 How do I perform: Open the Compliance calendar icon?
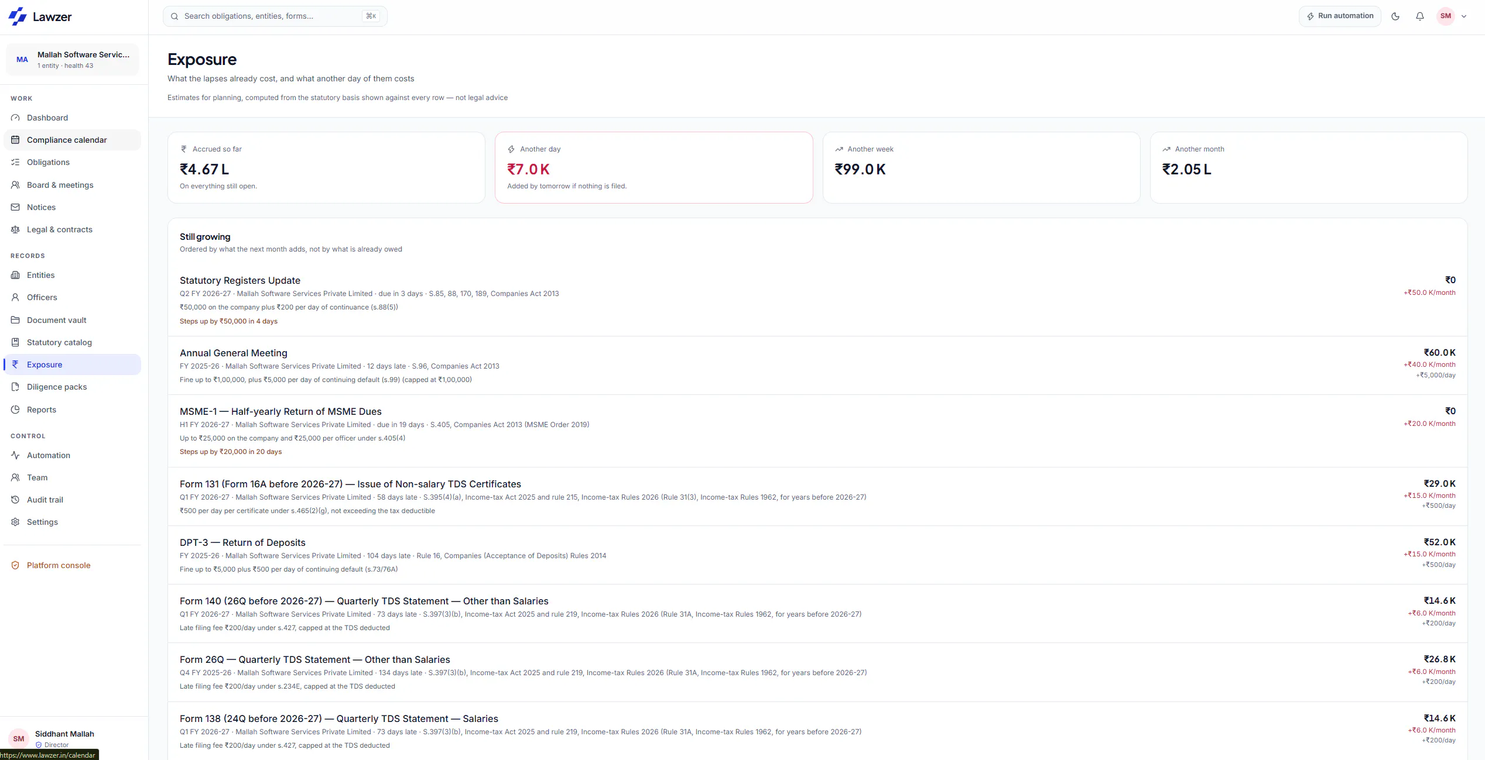click(15, 140)
